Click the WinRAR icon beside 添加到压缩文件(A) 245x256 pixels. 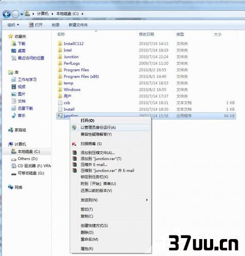[x=74, y=152]
